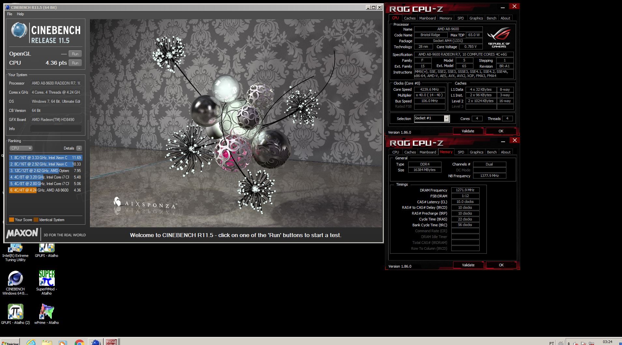Open Graphics tab in upper CPU-Z window
Viewport: 622px width, 345px height.
pyautogui.click(x=476, y=18)
